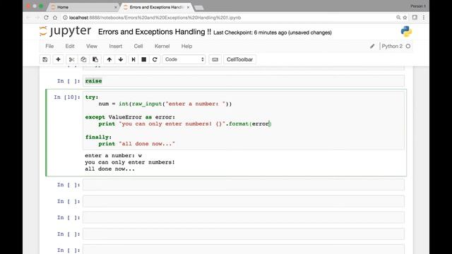Interrupt kernel with stop icon
The width and height of the screenshot is (452, 254).
pos(144,59)
